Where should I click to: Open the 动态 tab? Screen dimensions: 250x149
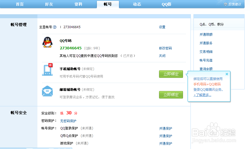(137, 4)
